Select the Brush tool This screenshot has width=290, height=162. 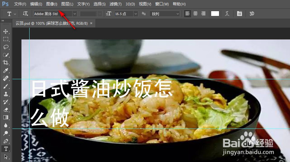click(x=5, y=86)
